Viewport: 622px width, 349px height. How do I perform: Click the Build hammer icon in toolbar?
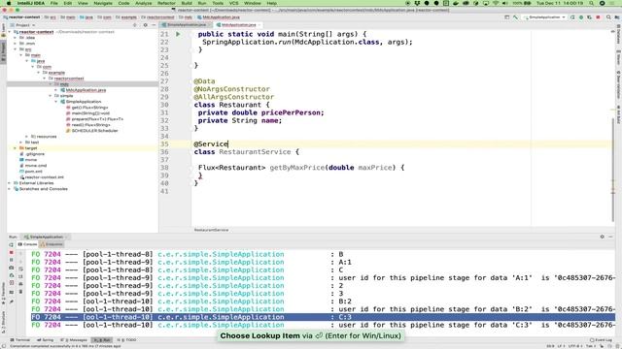pyautogui.click(x=515, y=17)
